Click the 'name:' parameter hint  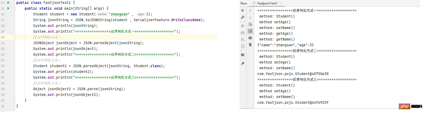coord(102,14)
